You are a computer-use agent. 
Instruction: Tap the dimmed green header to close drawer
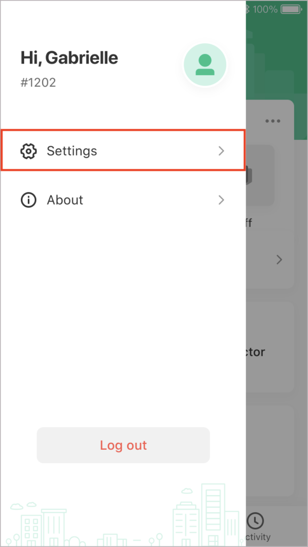pos(277,52)
